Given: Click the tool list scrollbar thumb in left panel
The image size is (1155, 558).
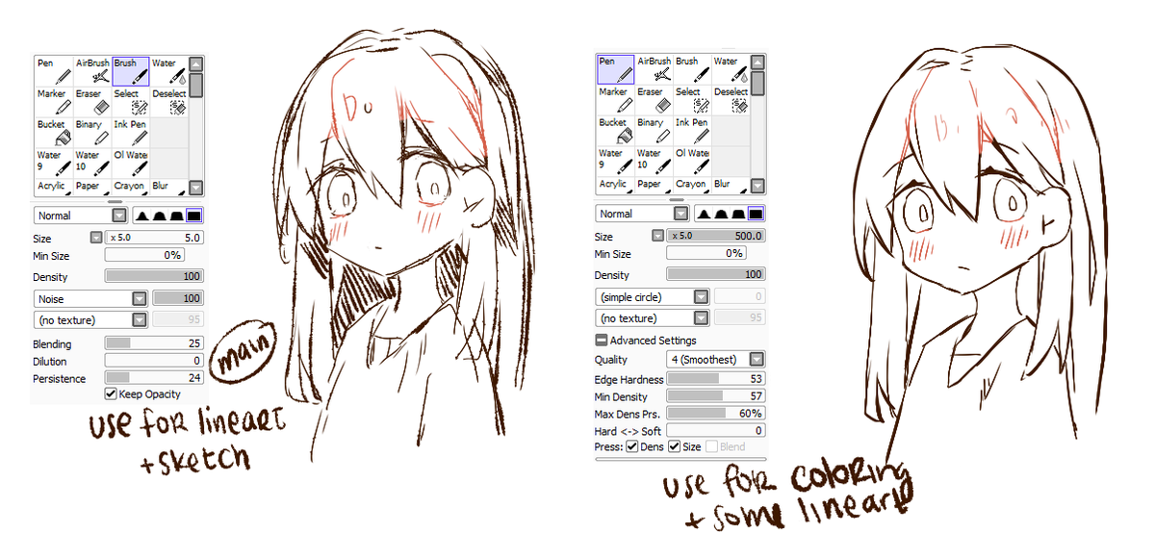Looking at the screenshot, I should pyautogui.click(x=195, y=85).
